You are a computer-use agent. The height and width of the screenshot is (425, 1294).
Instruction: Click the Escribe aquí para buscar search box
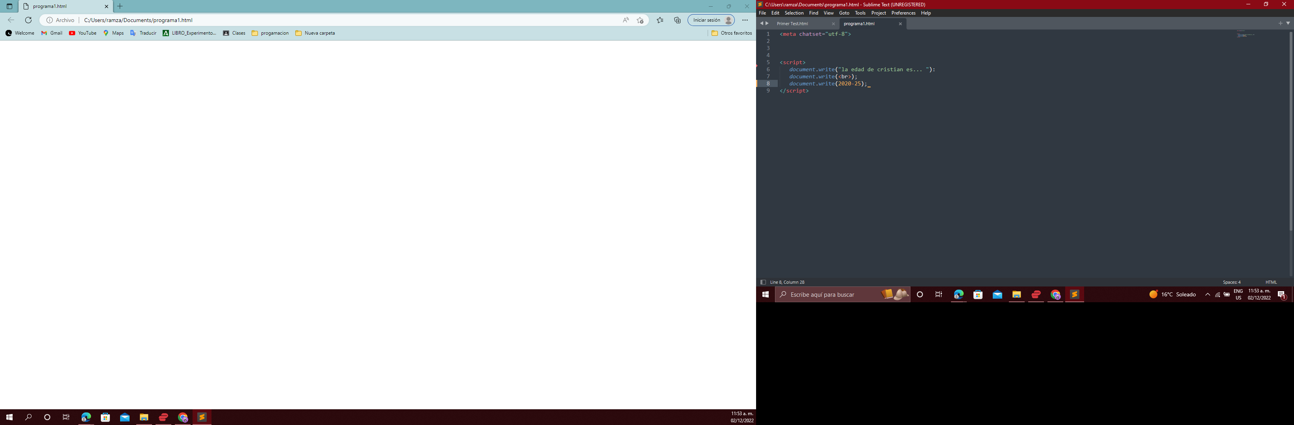pyautogui.click(x=842, y=294)
